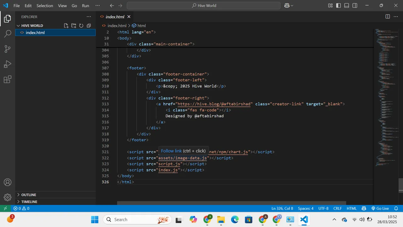Open the Run menu

85,5
